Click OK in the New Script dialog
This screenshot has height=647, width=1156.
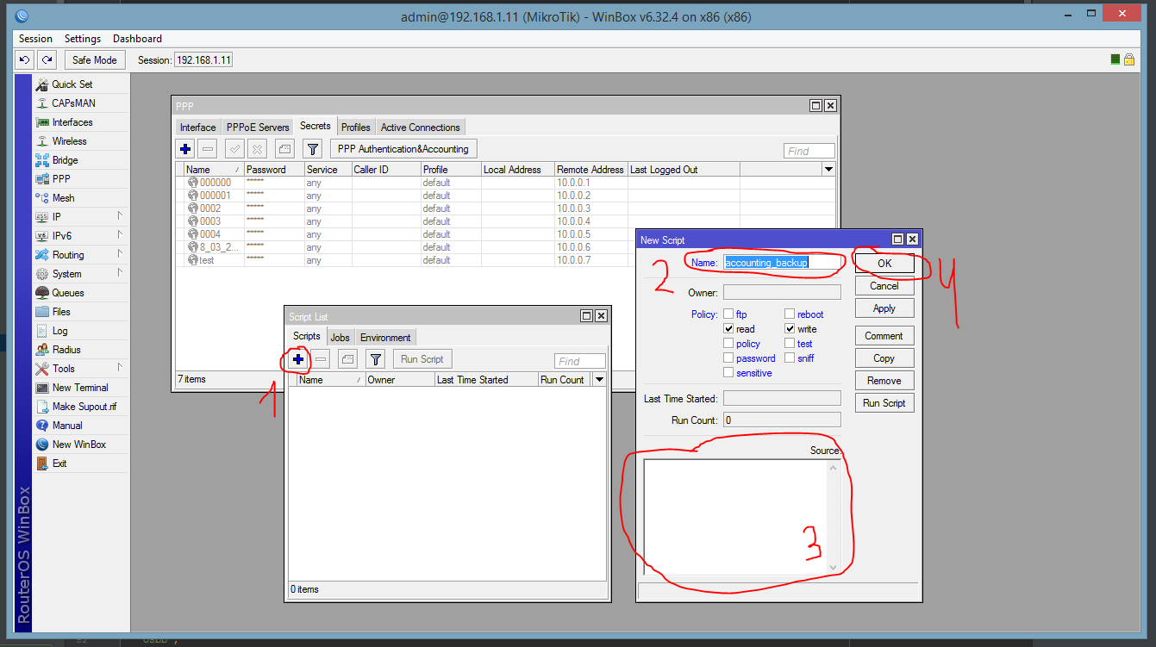(x=884, y=264)
